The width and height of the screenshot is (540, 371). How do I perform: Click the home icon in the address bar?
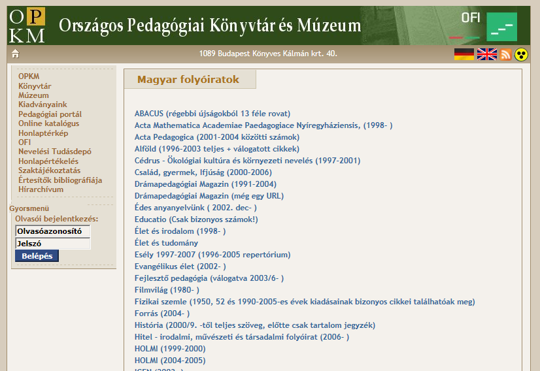coord(15,54)
